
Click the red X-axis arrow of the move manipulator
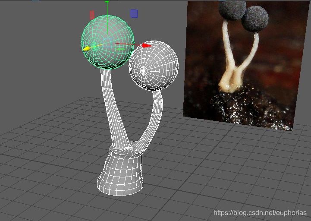click(x=147, y=46)
